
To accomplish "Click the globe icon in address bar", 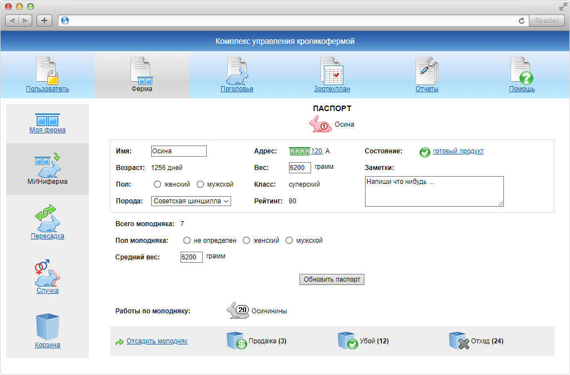I will coord(65,21).
